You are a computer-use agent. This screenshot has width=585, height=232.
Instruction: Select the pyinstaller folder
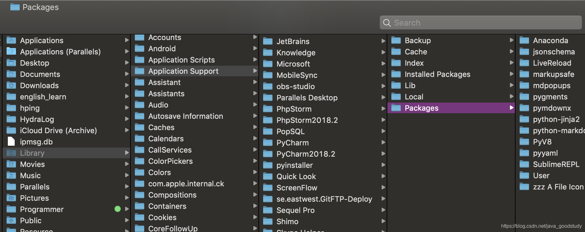[323, 165]
